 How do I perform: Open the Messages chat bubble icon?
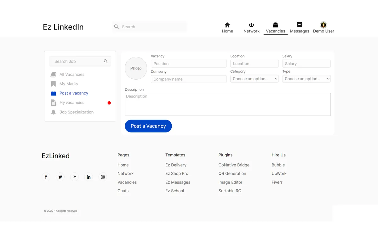click(x=300, y=25)
